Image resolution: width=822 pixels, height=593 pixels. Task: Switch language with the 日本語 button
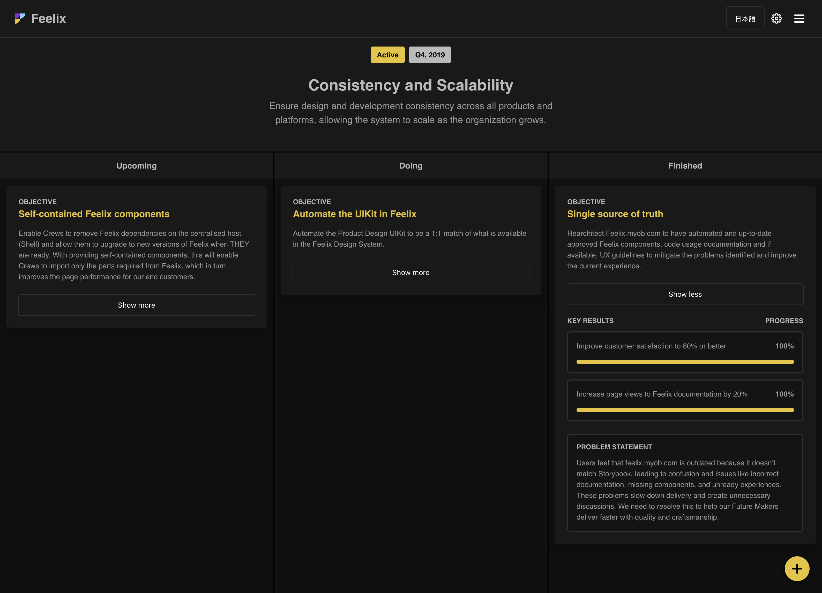(745, 18)
